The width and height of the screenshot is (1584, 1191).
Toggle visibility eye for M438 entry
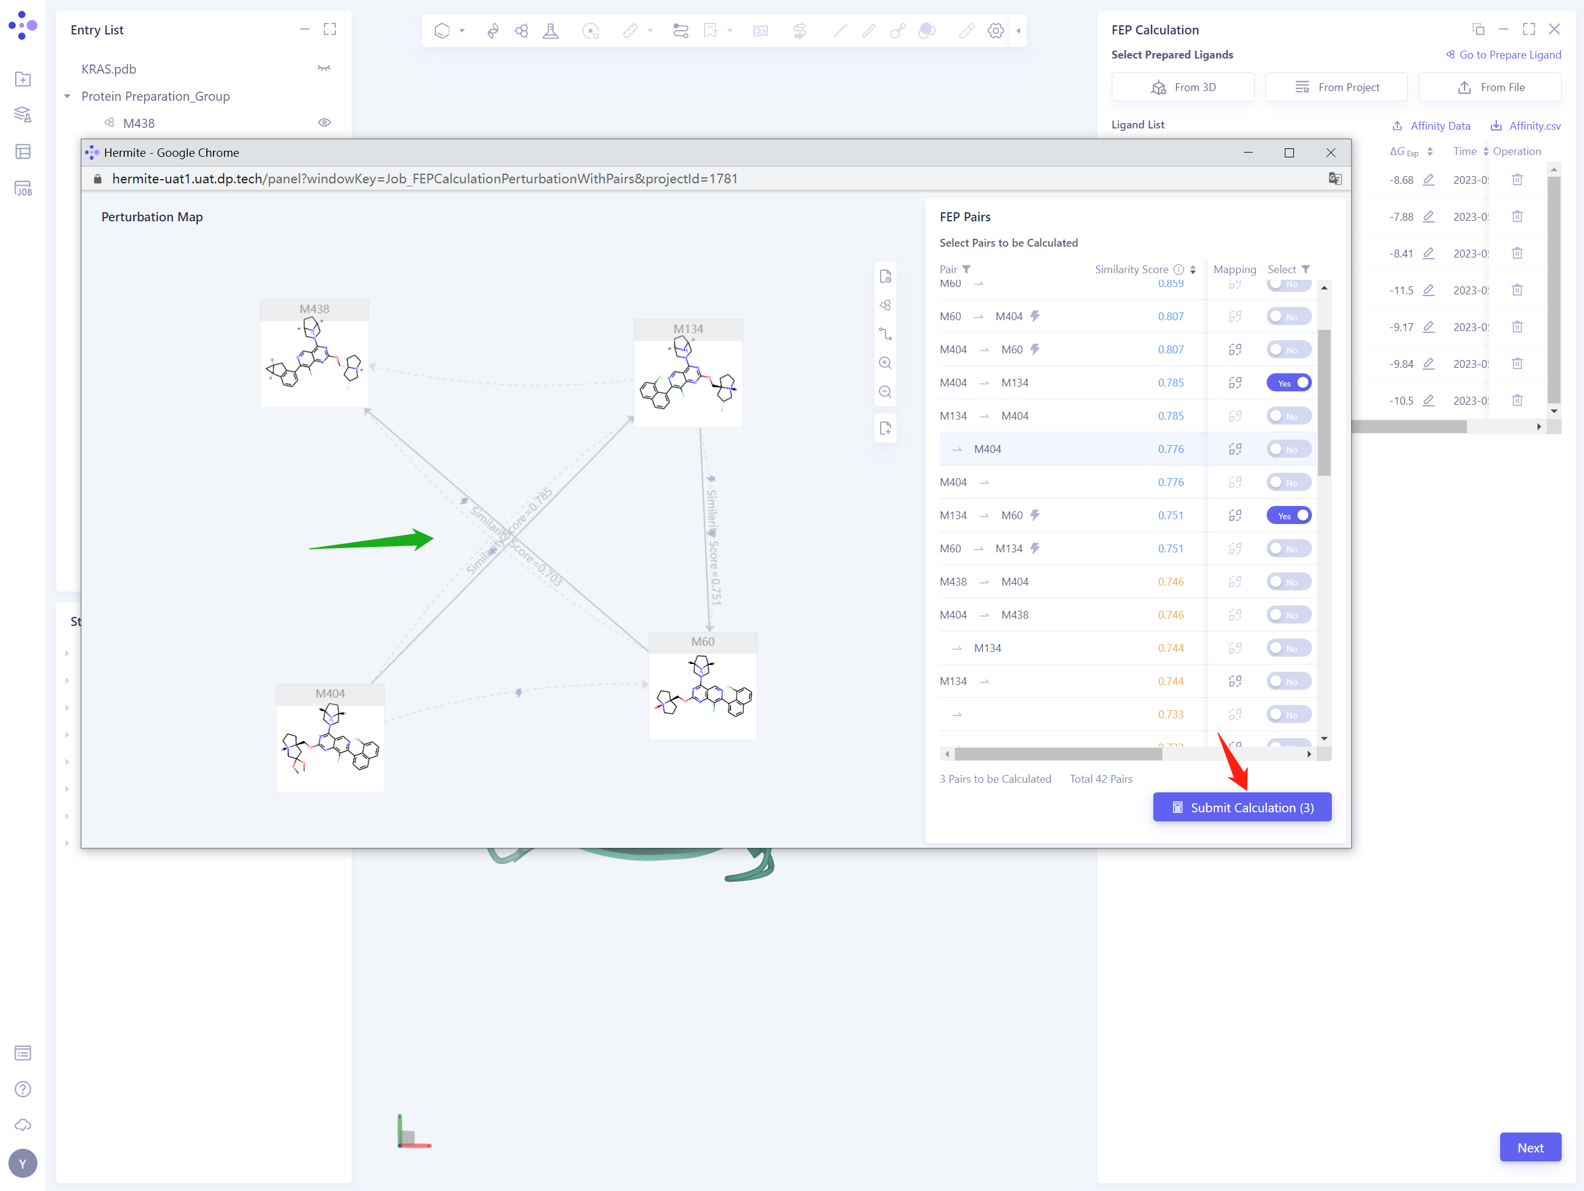(325, 123)
